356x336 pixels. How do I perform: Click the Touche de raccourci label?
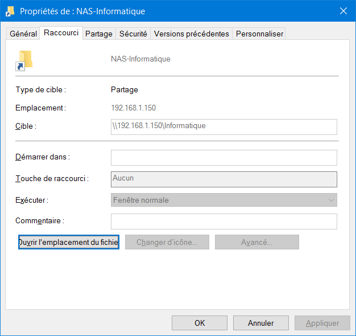[x=52, y=178]
